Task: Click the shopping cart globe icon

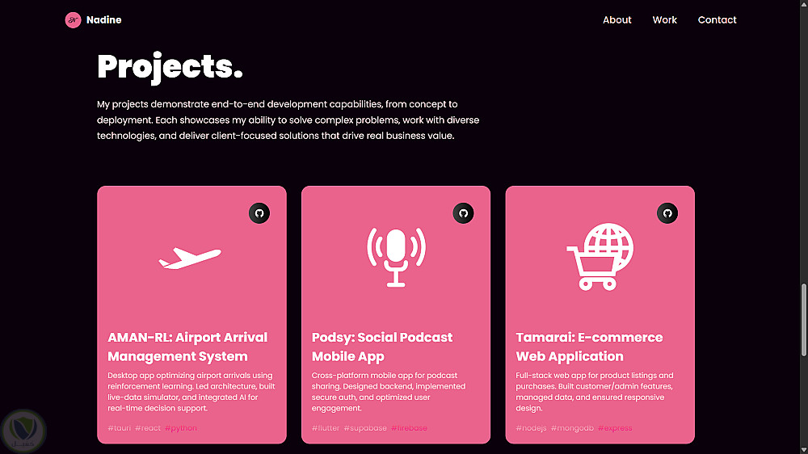Action: tap(600, 257)
